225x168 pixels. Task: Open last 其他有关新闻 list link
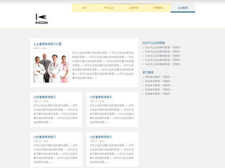pyautogui.click(x=158, y=94)
